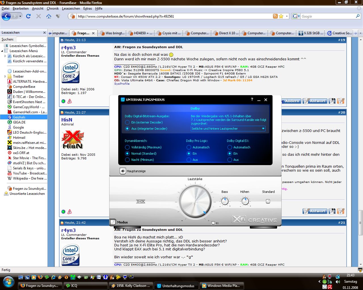Set Dolby Pro Logic to Automatisch
The image size is (363, 290).
(189, 147)
